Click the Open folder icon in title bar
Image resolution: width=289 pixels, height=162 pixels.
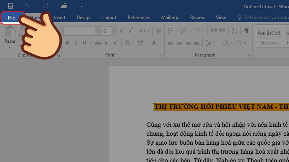64,6
